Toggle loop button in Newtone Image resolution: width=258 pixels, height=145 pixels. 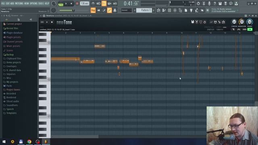pyautogui.click(x=42, y=22)
